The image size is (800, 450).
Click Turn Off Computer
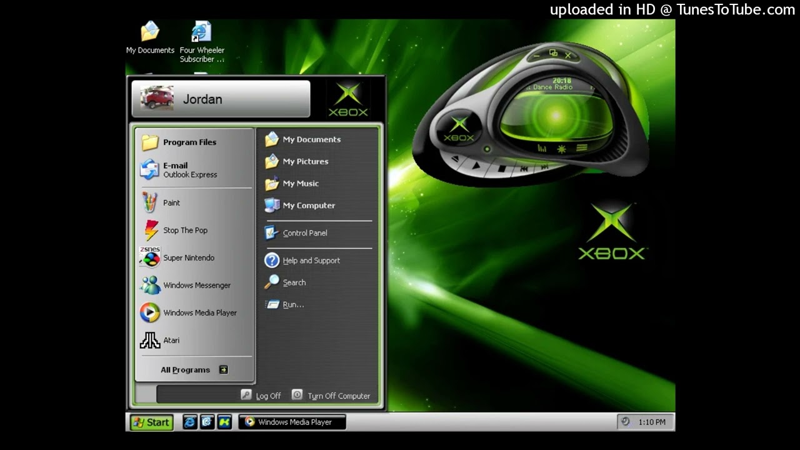(x=331, y=396)
